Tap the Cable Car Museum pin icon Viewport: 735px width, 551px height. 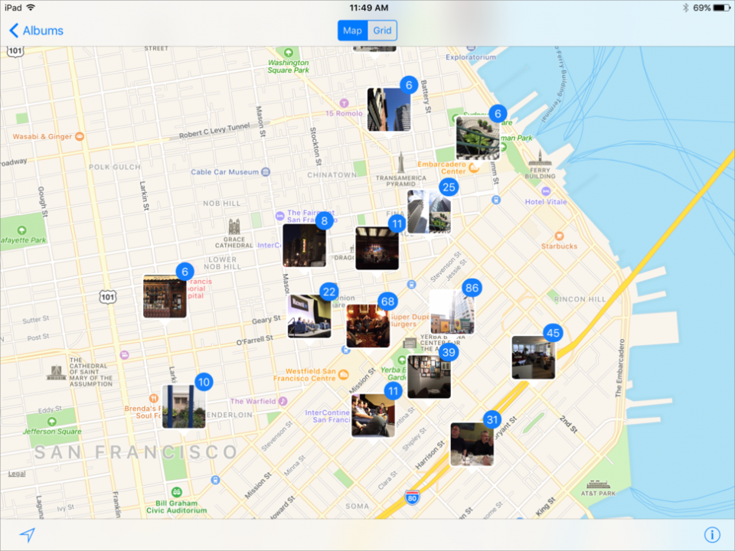pyautogui.click(x=266, y=172)
